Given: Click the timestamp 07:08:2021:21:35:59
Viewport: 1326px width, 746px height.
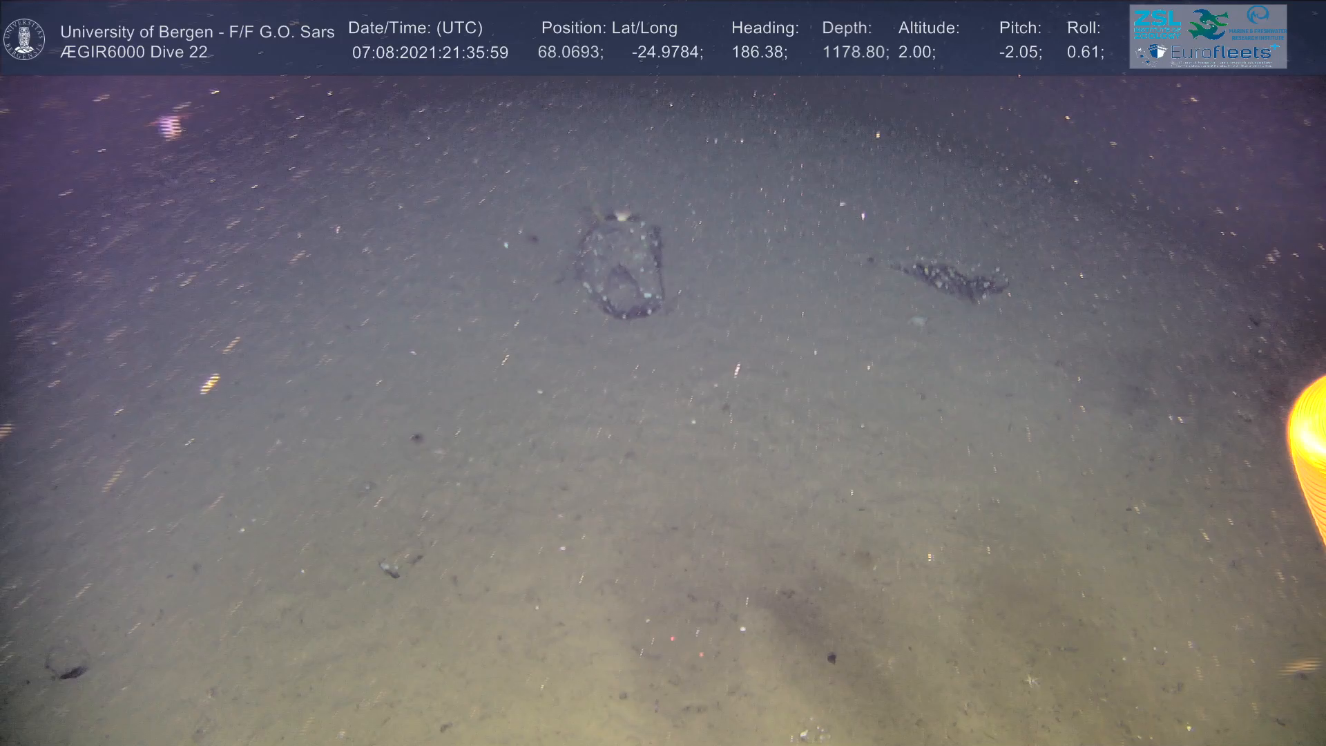Looking at the screenshot, I should (430, 52).
